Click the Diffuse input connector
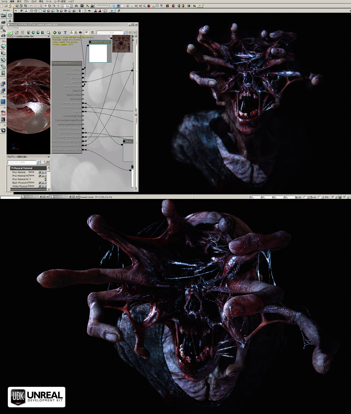The width and height of the screenshot is (351, 414). coord(83,69)
